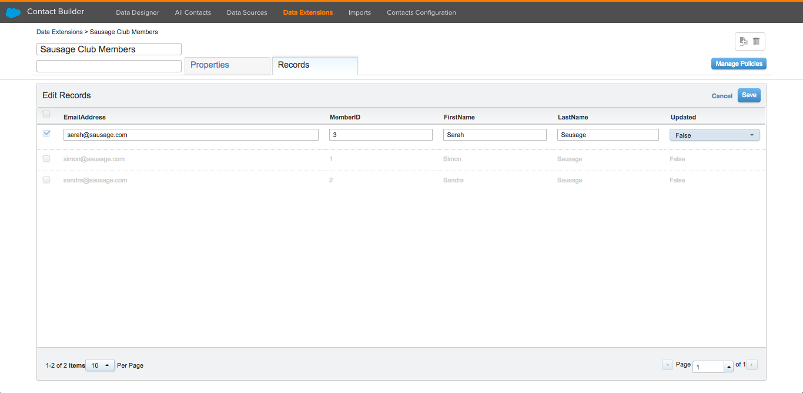Click the Simon first name cell
The image size is (803, 393).
452,159
